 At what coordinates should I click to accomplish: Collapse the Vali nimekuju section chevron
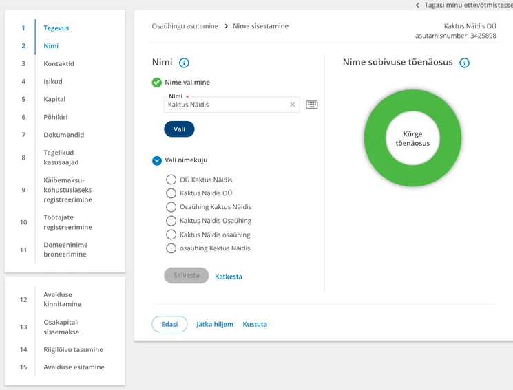click(x=157, y=160)
